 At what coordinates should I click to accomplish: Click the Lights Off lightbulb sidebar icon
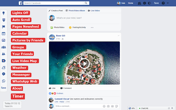click(x=4, y=13)
